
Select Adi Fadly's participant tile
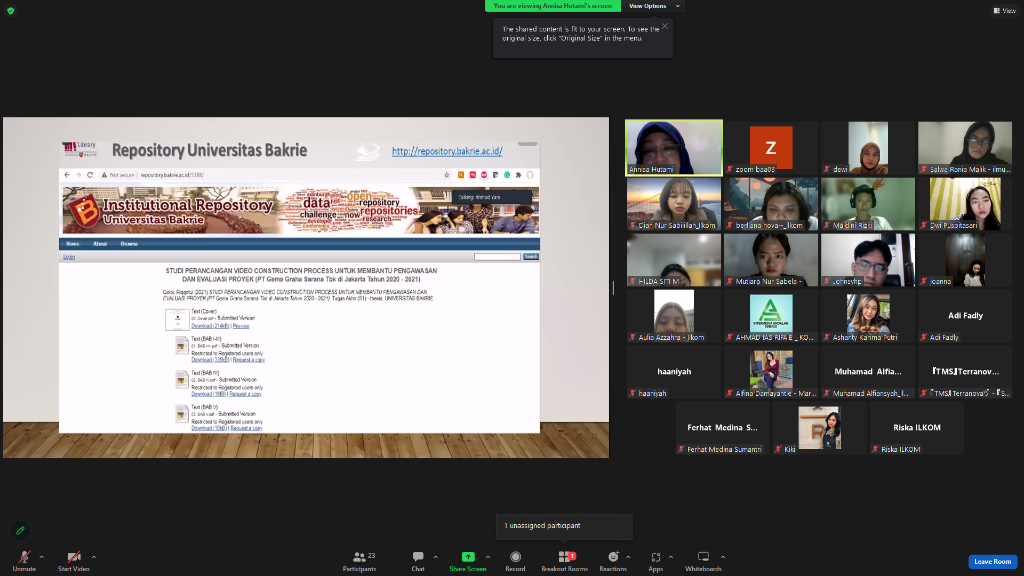(x=965, y=316)
